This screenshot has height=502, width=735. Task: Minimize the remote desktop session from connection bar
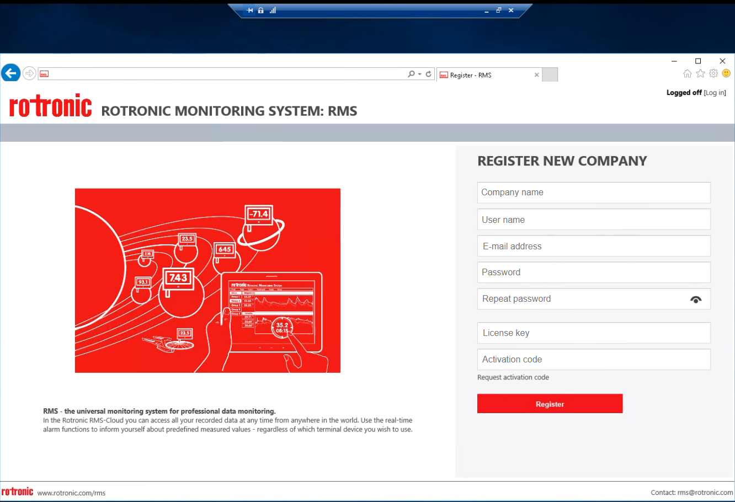pyautogui.click(x=486, y=10)
